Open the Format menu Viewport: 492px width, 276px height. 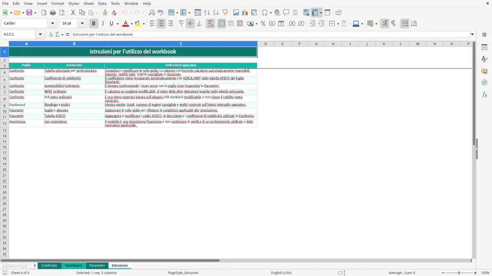pos(58,3)
